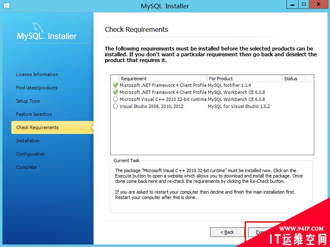Select the Visual Studio 2008, 2010, 2012 radio

(116, 106)
